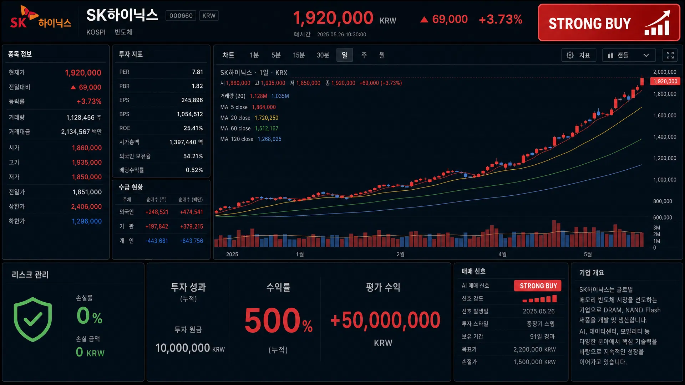685x385 pixels.
Task: Click the red up-triangle in the header
Action: point(424,19)
